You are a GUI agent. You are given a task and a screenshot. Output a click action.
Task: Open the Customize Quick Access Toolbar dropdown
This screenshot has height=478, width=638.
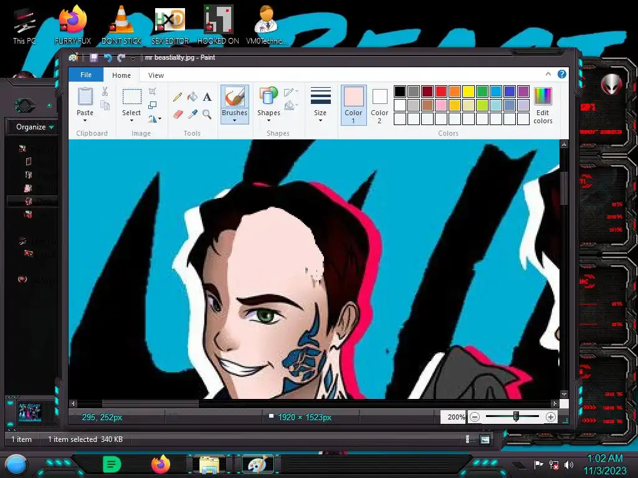[133, 59]
